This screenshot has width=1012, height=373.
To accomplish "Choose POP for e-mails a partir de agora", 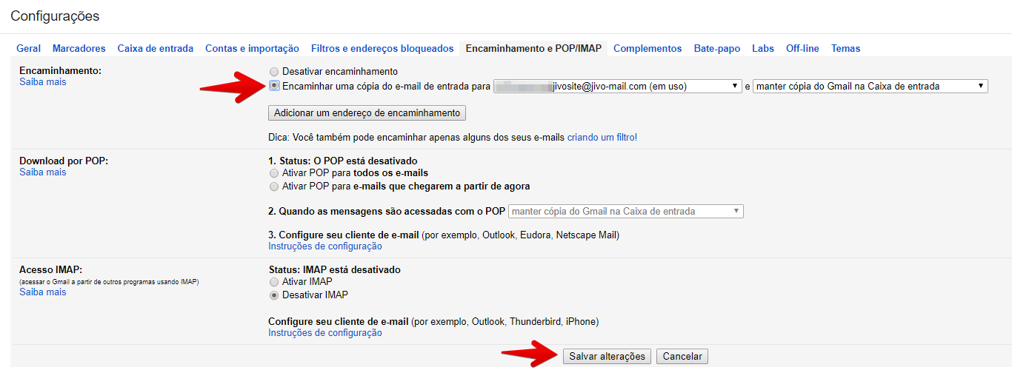I will click(x=275, y=186).
